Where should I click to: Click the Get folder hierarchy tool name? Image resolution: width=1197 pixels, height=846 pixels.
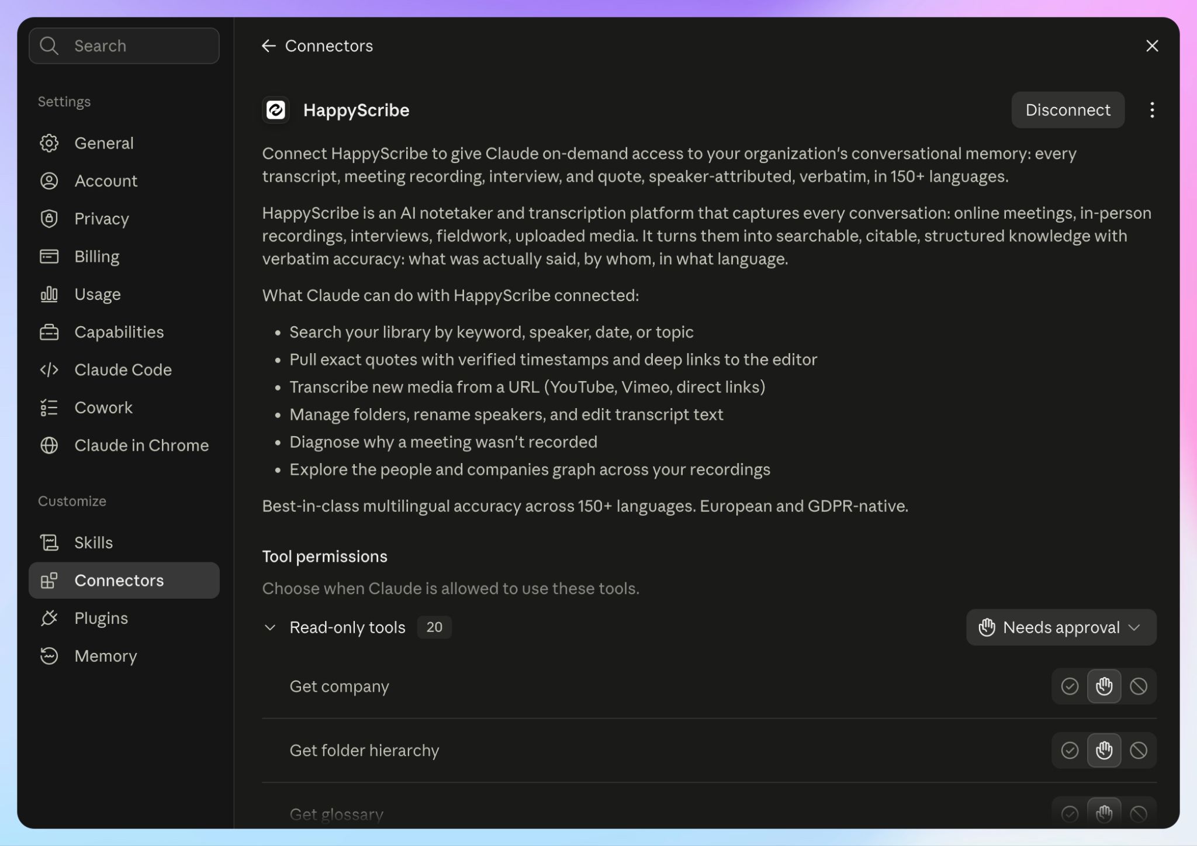(x=364, y=751)
